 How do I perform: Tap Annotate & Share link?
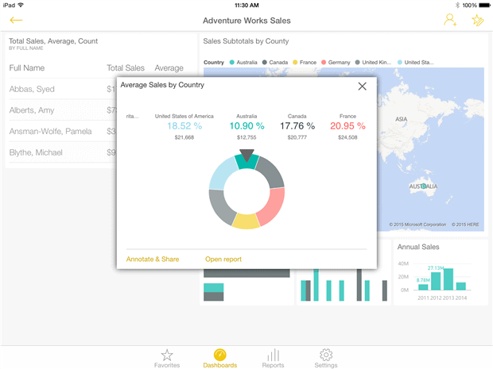click(153, 259)
